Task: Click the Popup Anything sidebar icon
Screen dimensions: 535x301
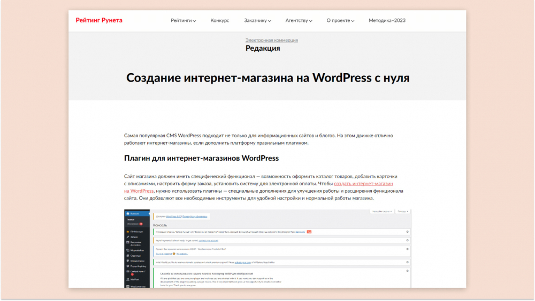Action: [x=128, y=266]
